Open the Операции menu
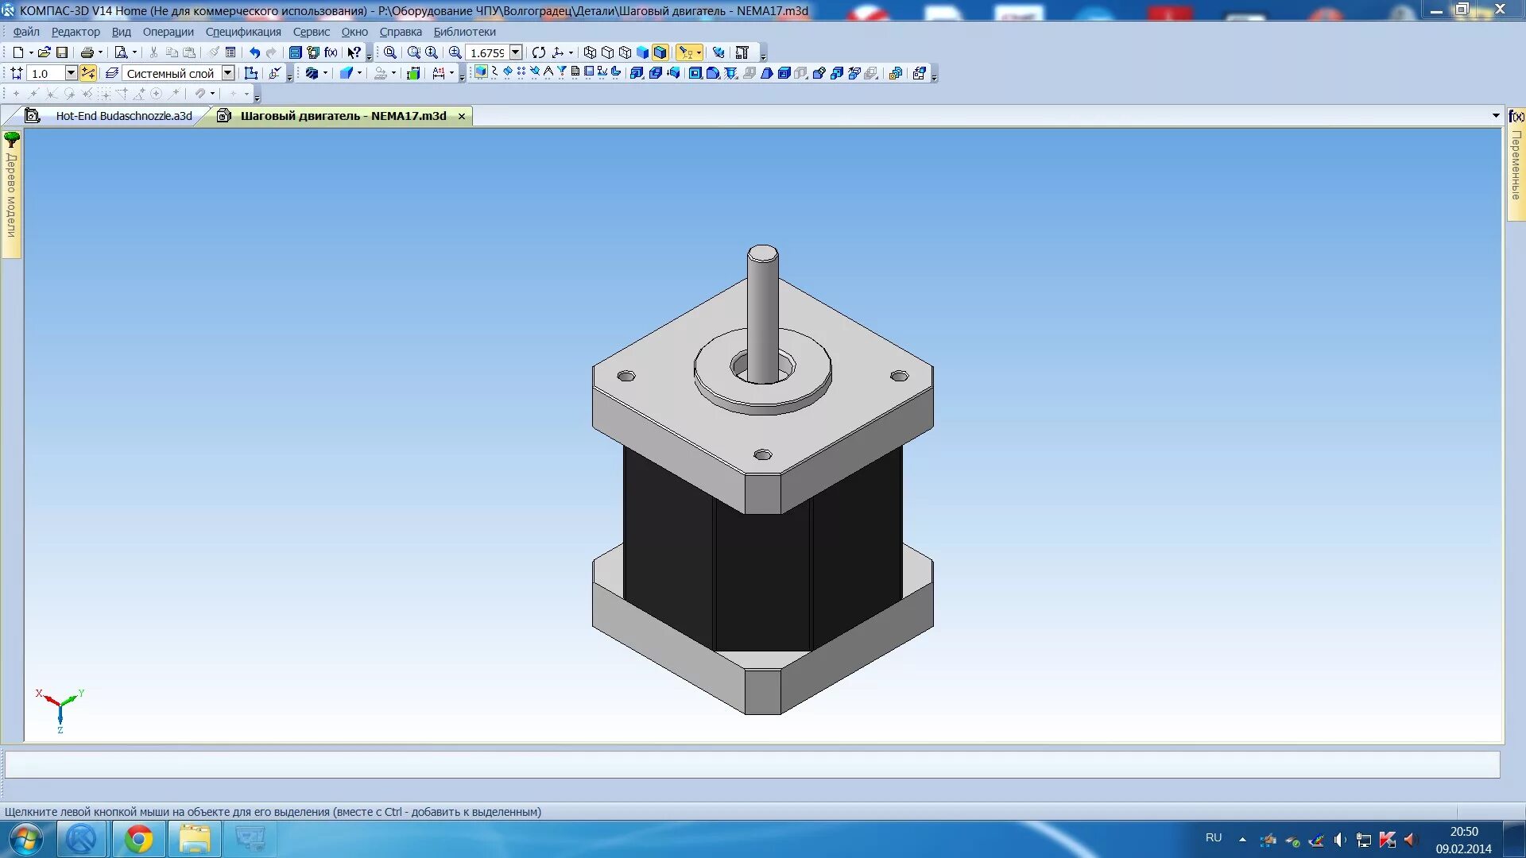1526x858 pixels. (x=168, y=32)
